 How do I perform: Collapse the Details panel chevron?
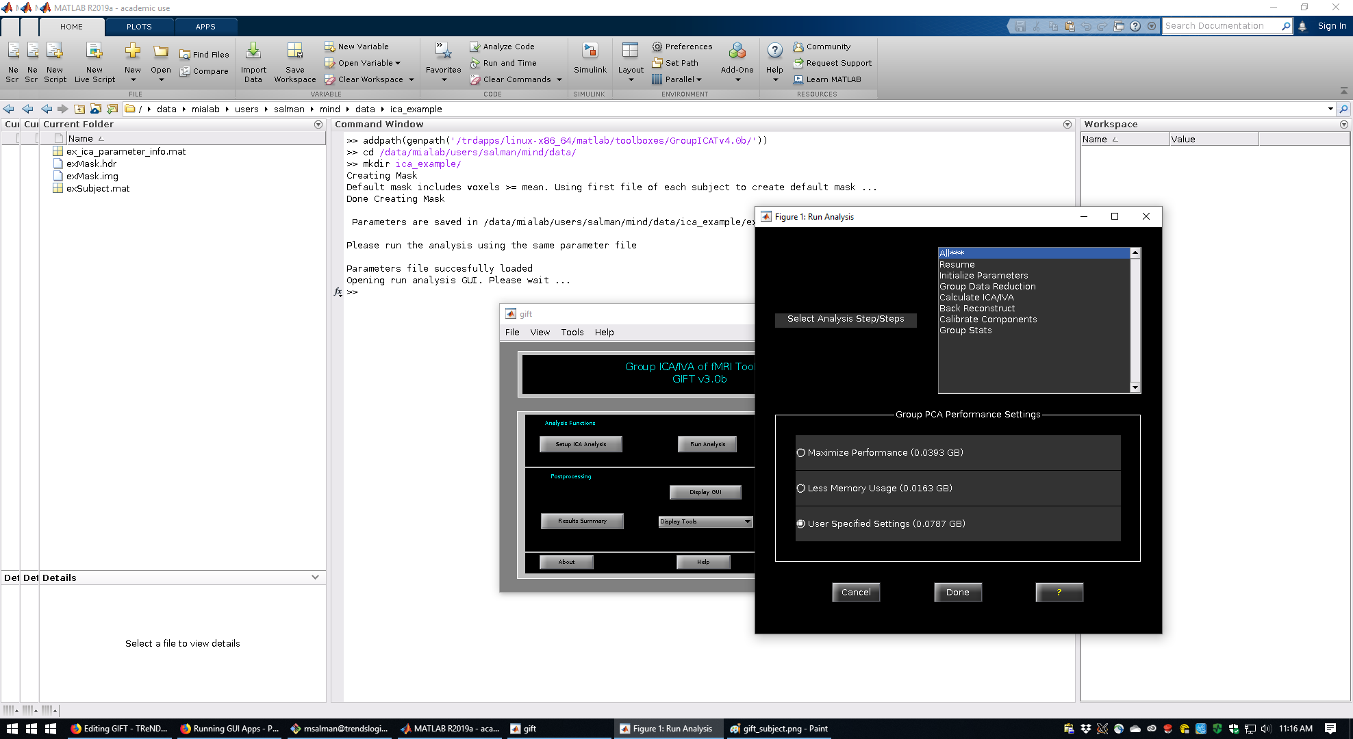(x=315, y=578)
